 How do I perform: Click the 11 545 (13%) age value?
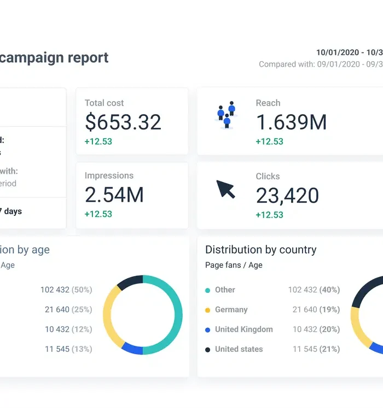pyautogui.click(x=68, y=349)
